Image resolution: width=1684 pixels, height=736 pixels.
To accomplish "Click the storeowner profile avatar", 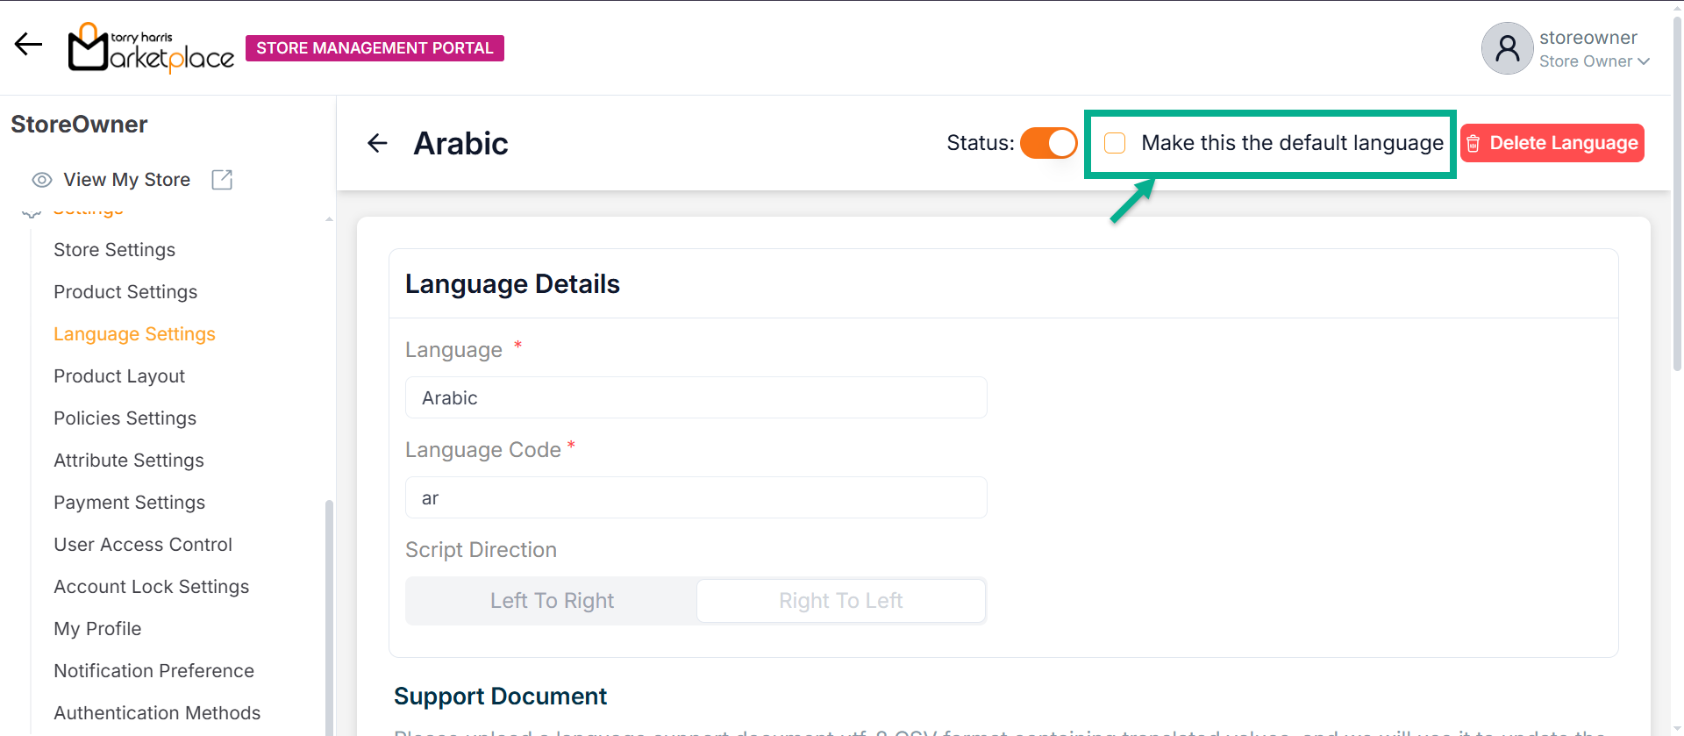I will 1506,48.
